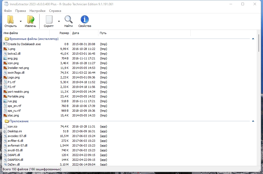
Task: Click {app} path of Desktop.ini row
Action: click(103, 131)
